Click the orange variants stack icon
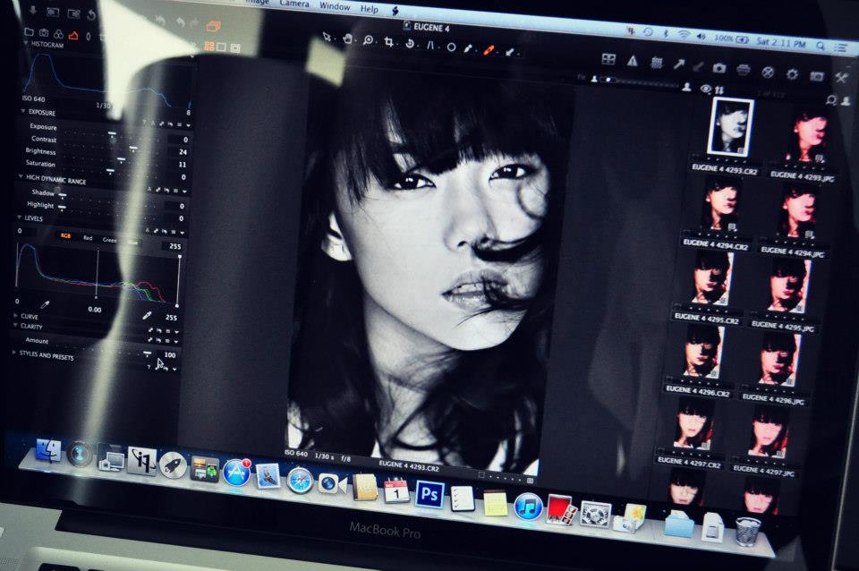859x571 pixels. coord(213,26)
